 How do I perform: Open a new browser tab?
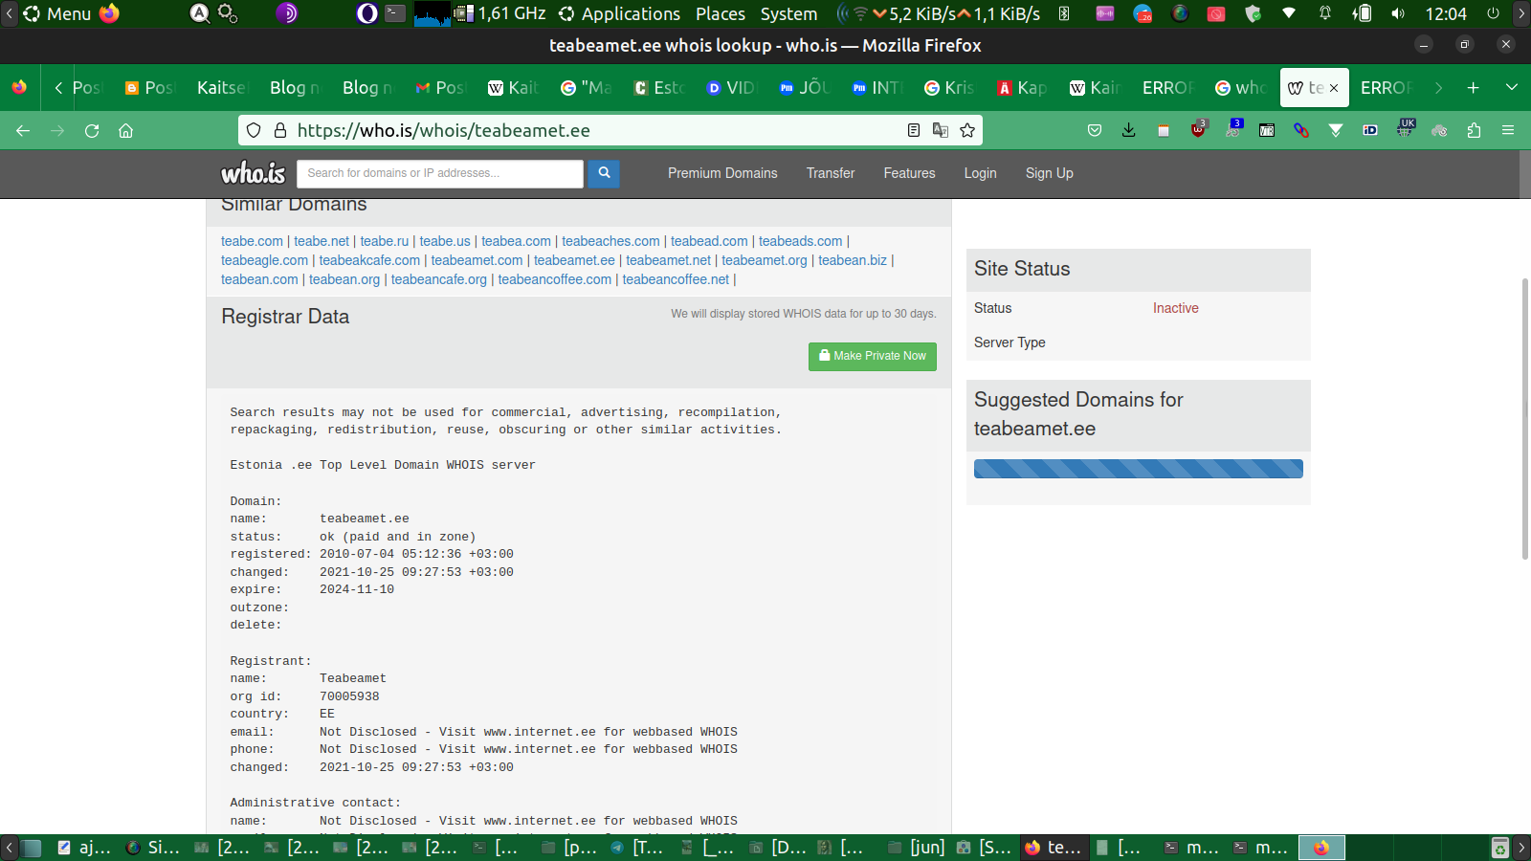(1474, 87)
